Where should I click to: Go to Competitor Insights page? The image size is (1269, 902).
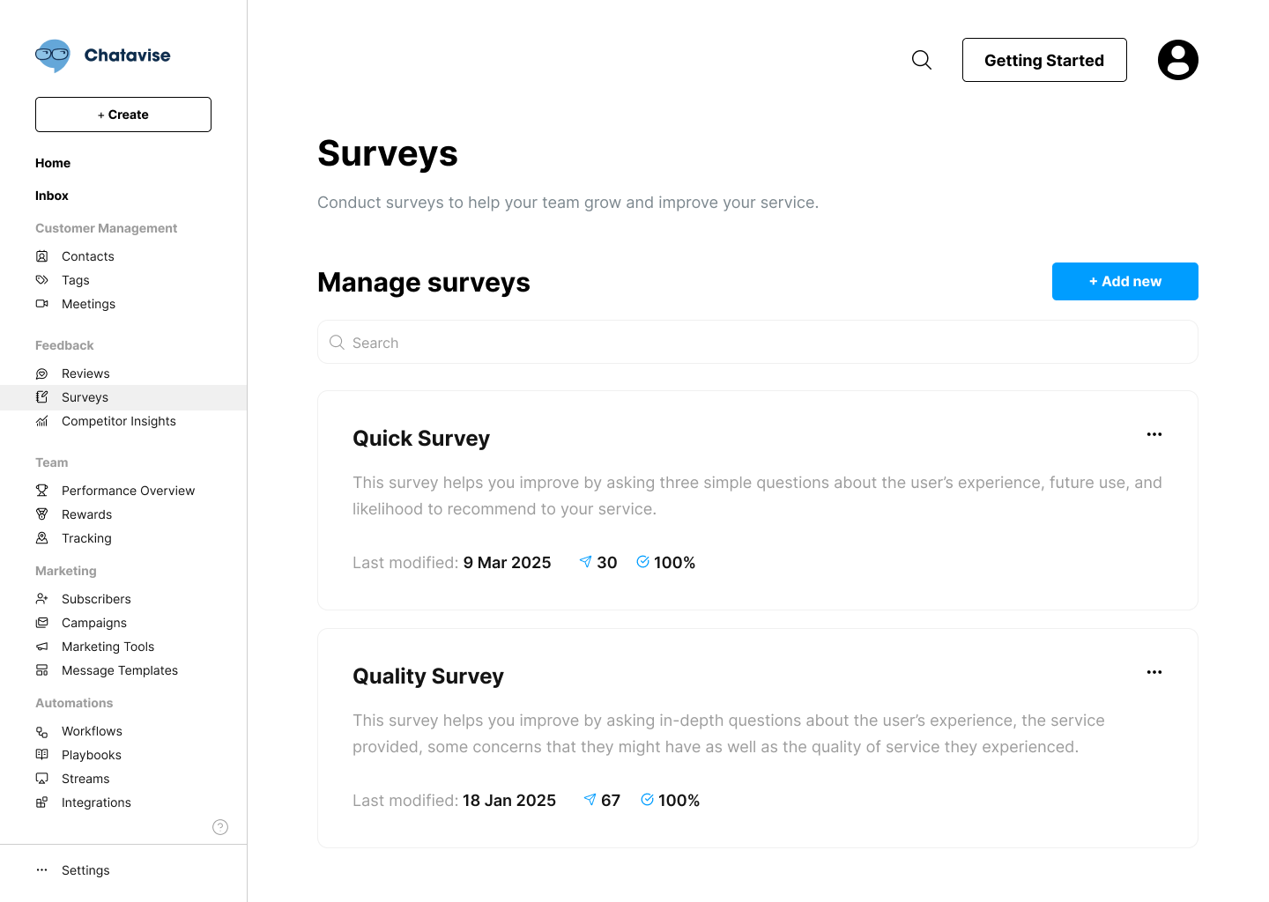(119, 421)
